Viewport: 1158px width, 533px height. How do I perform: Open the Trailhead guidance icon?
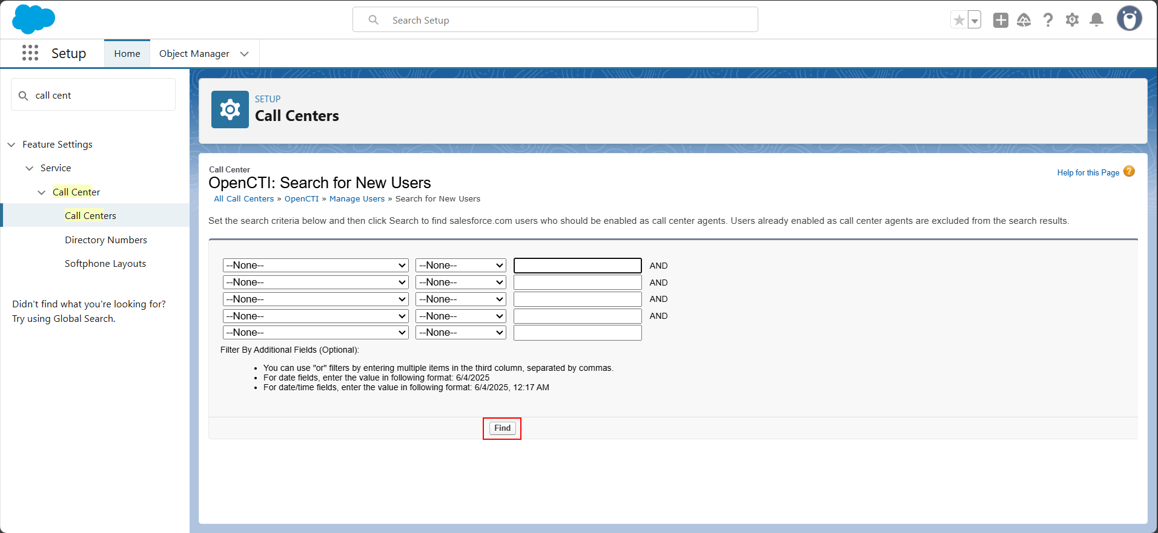[x=1024, y=20]
